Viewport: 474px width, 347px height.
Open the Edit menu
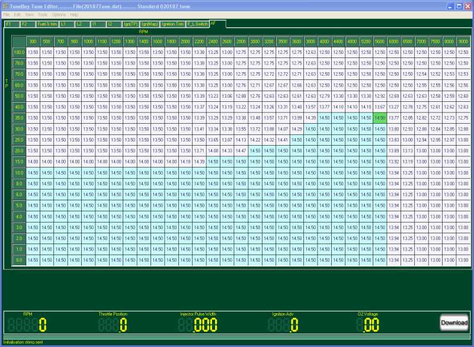(x=17, y=14)
